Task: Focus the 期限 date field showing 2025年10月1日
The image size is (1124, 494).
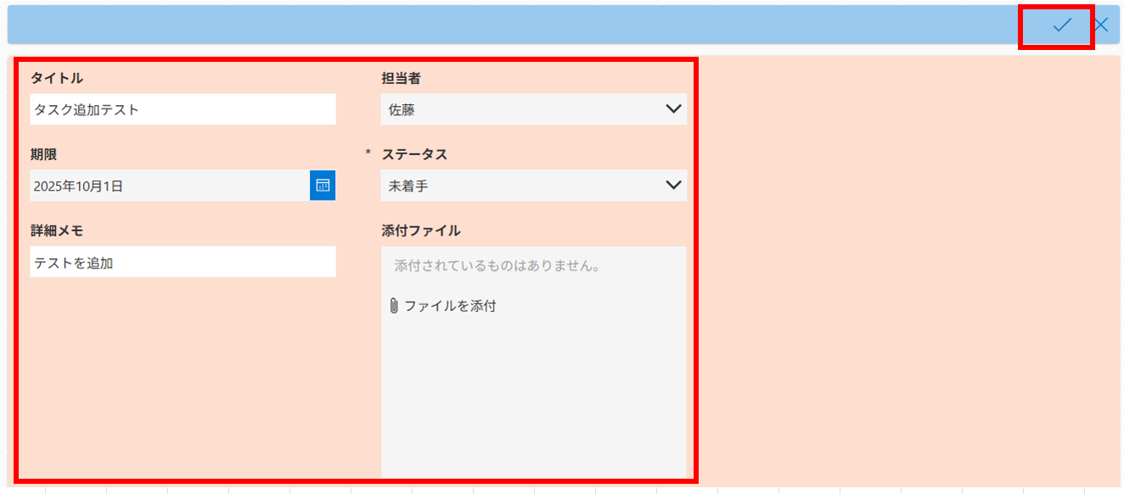Action: click(170, 186)
